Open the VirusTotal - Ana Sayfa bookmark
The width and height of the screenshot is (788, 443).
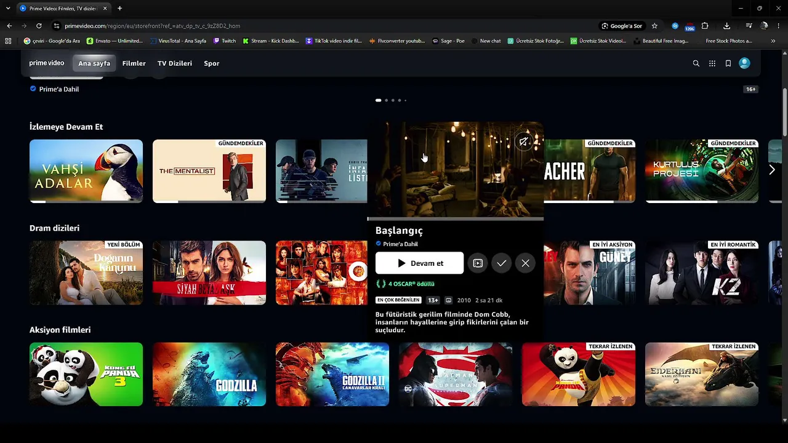[179, 41]
